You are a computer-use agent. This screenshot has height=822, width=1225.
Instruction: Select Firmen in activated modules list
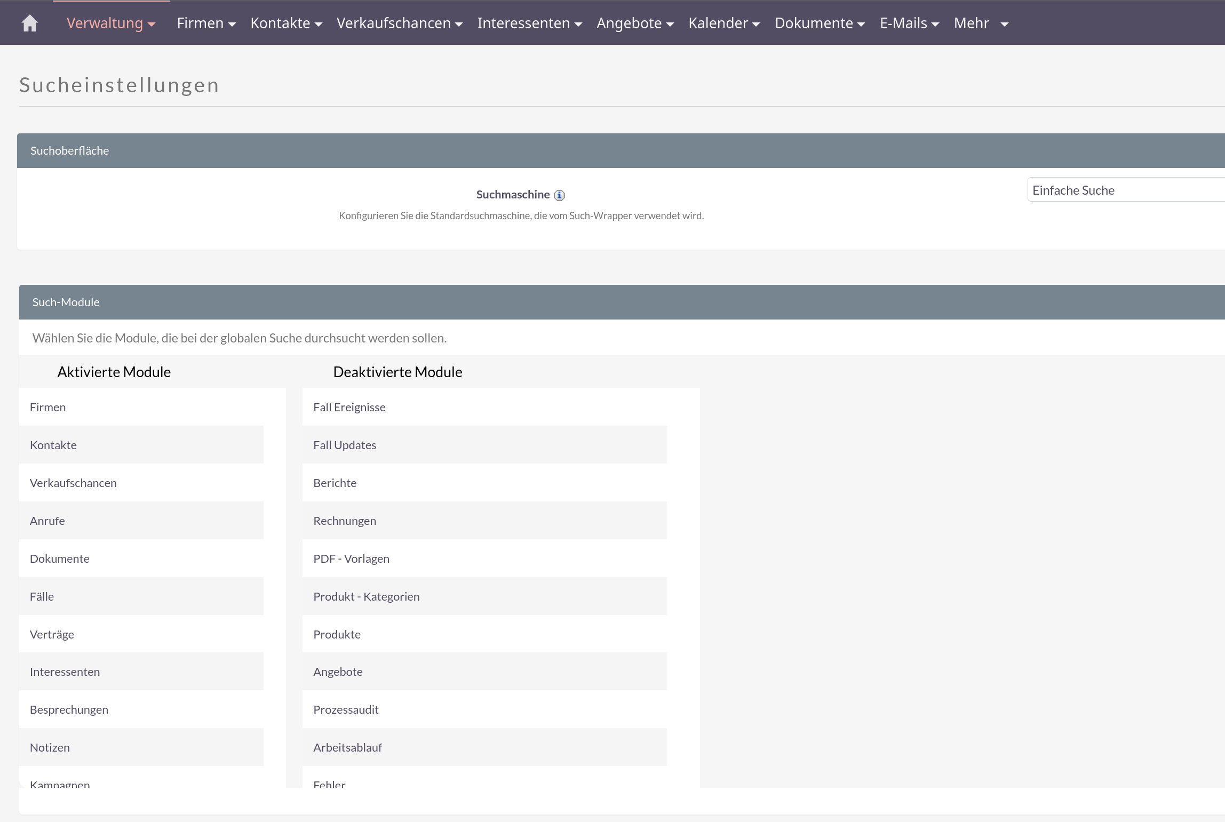pos(48,408)
